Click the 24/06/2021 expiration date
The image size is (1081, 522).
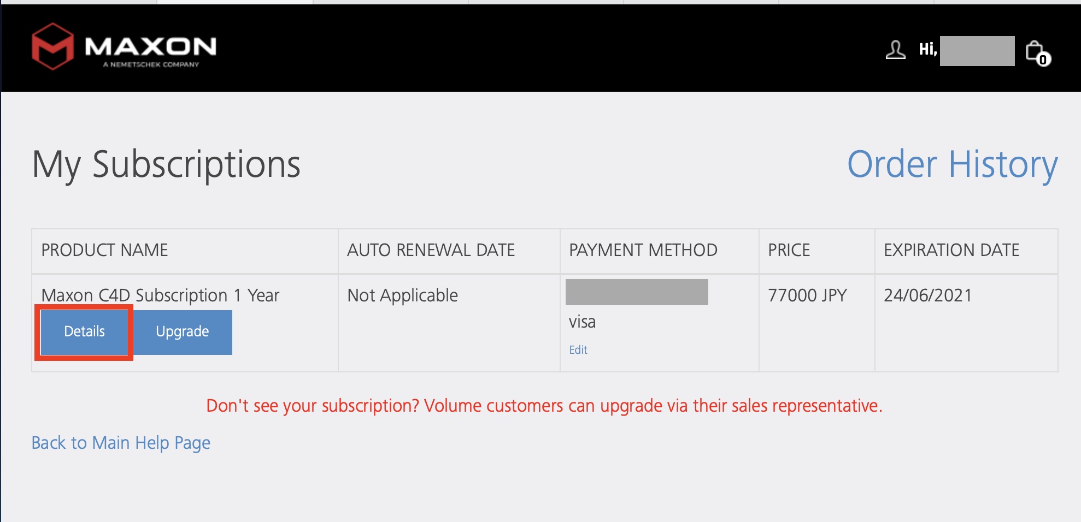click(927, 295)
